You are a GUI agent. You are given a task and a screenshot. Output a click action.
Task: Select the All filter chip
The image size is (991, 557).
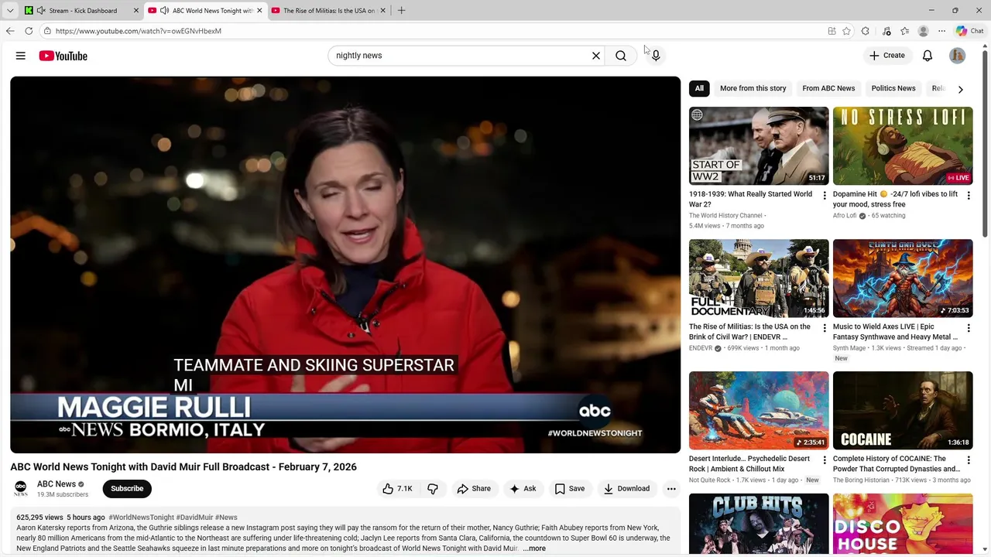[699, 88]
